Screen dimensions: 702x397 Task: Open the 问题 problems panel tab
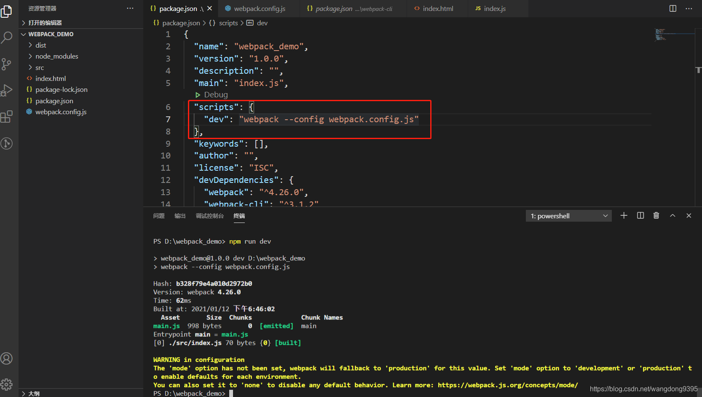tap(159, 216)
